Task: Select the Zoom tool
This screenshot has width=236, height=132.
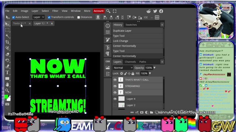Action: click(x=7, y=91)
